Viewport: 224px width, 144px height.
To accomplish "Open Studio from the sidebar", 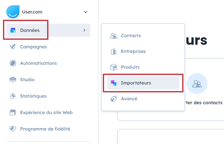I will pos(27,80).
